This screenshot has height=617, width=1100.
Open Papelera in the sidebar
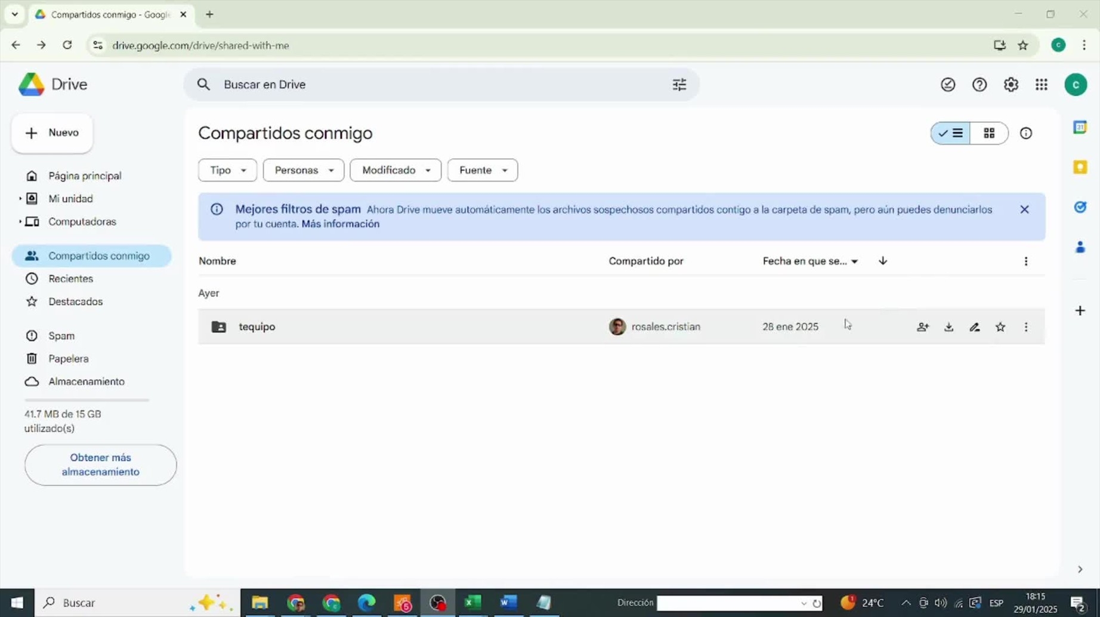(x=68, y=359)
